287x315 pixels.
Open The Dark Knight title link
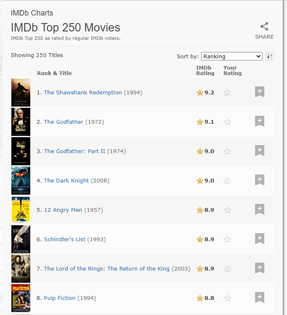coord(66,181)
